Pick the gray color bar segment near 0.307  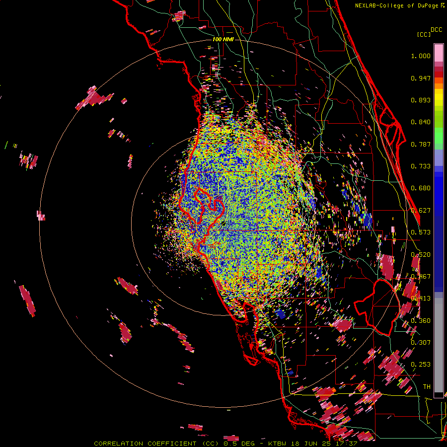tap(439, 345)
